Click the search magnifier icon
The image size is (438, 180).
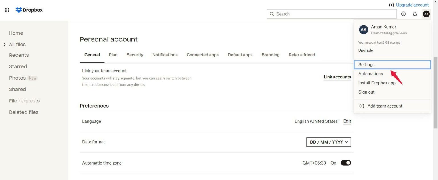tap(272, 14)
